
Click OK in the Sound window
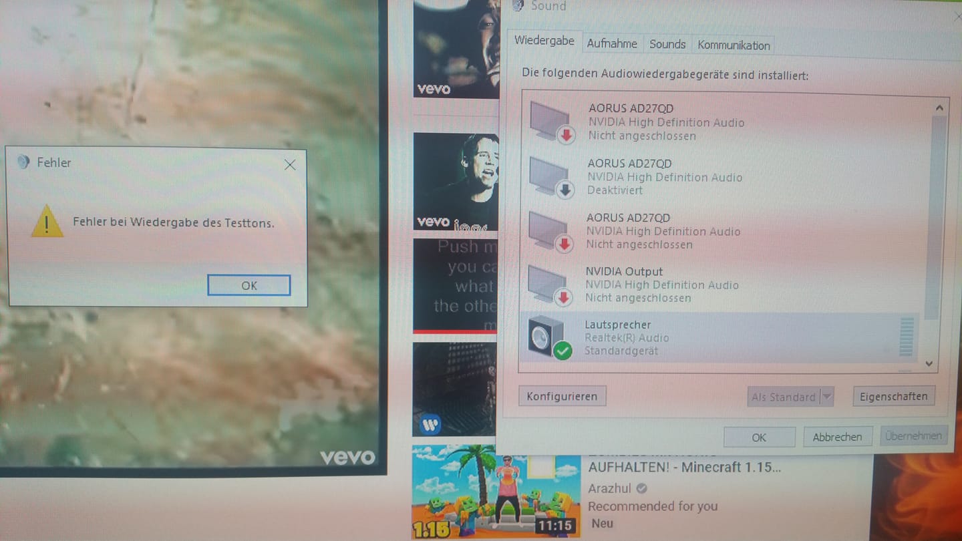[759, 437]
